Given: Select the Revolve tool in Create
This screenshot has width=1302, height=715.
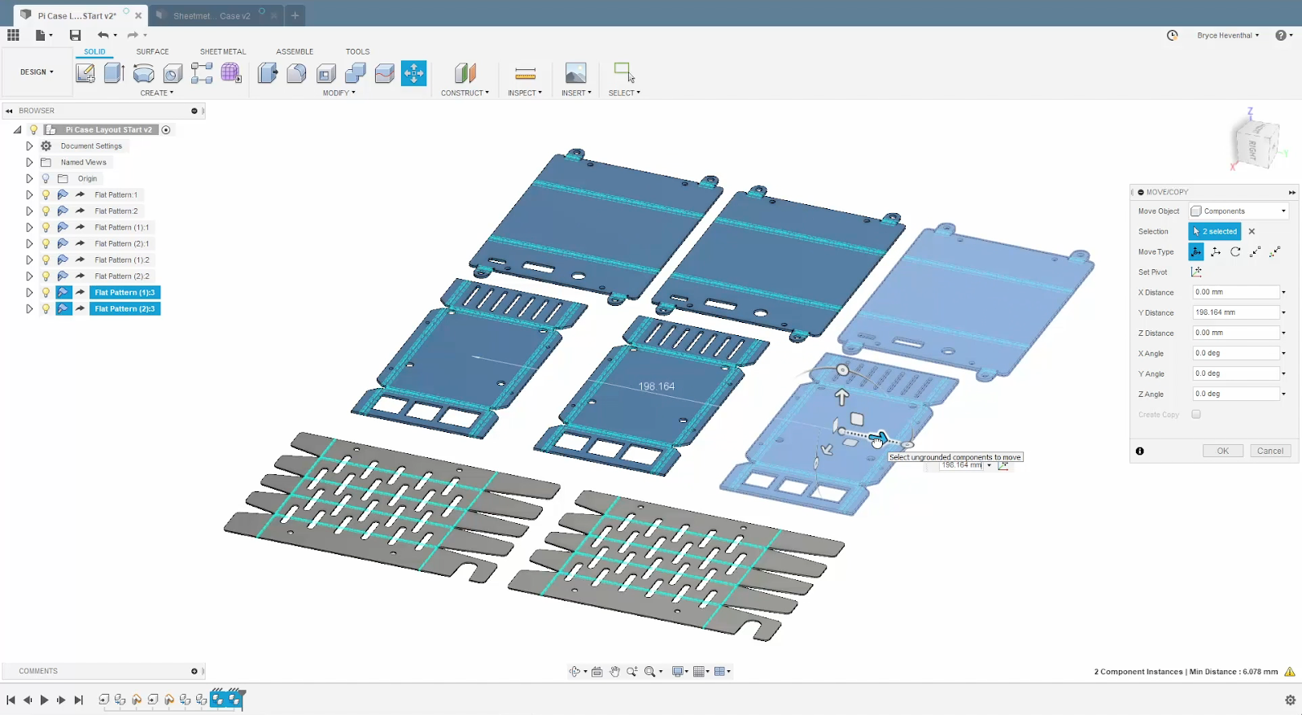Looking at the screenshot, I should pos(143,73).
